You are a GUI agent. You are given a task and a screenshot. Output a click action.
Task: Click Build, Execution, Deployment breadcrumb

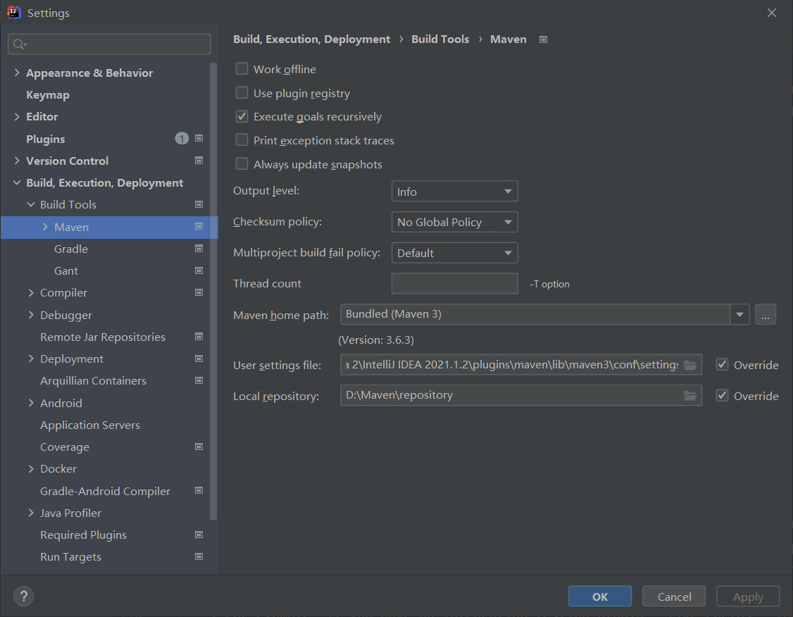(x=311, y=39)
